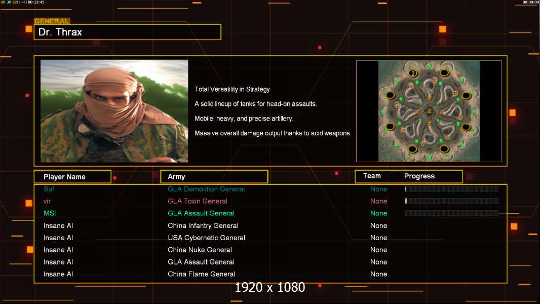Click team None in China Nuke row
This screenshot has width=540, height=304.
point(379,250)
